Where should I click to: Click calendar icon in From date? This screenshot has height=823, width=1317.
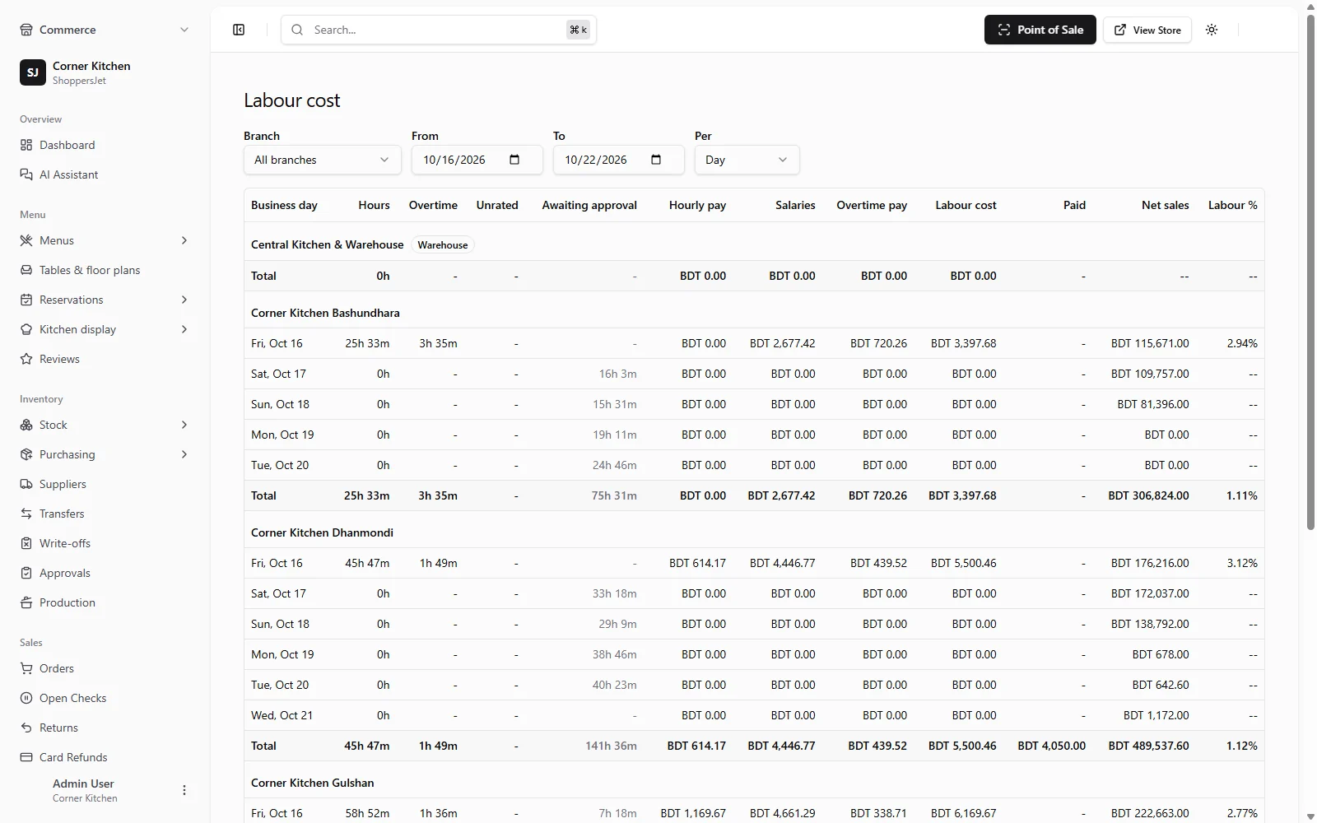tap(514, 160)
